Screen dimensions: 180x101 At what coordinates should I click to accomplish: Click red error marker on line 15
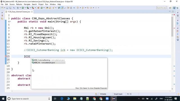[6, 56]
